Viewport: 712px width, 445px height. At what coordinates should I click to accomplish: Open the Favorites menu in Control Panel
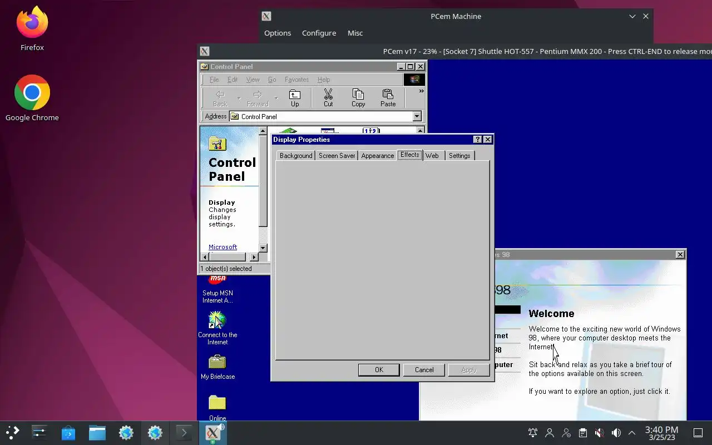296,80
